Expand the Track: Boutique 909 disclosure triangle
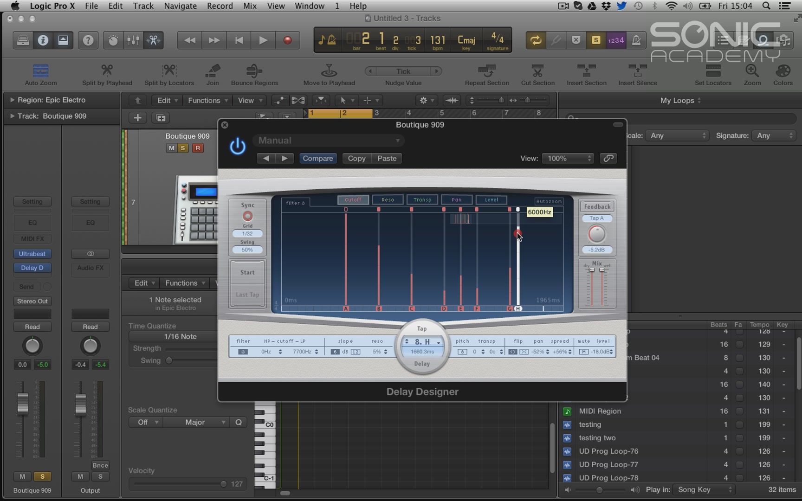Screen dimensions: 802x501 pos(12,116)
